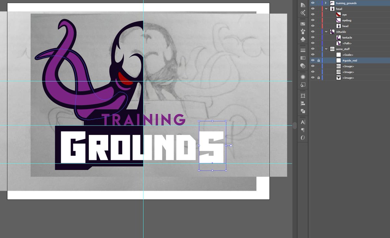Open the Recolor/Color Themes panel icon
390x238 pixels.
pyautogui.click(x=303, y=13)
